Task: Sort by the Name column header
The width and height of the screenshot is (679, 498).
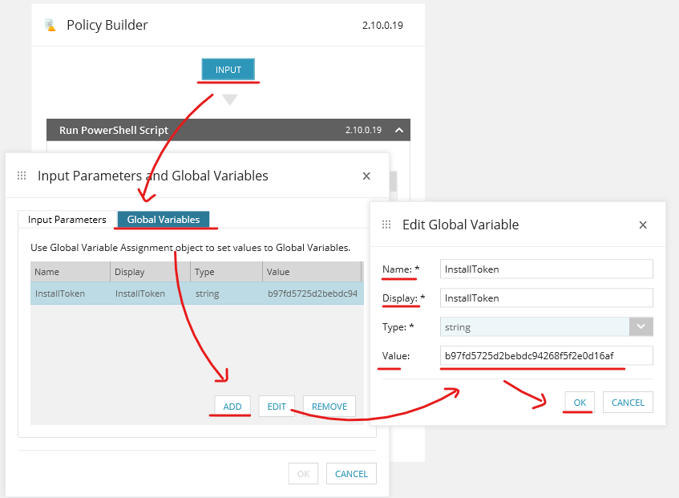Action: 71,272
